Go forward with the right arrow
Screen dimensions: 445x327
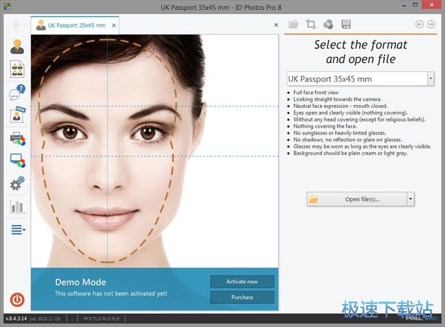431,24
